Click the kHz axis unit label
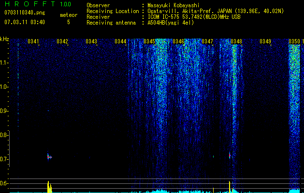Viewport: 304px width, 193px height. 4,39
